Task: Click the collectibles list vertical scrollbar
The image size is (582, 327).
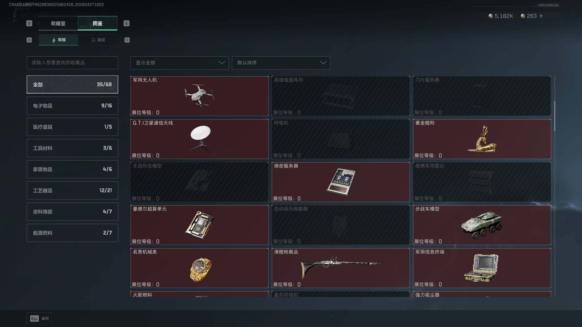Action: point(555,116)
